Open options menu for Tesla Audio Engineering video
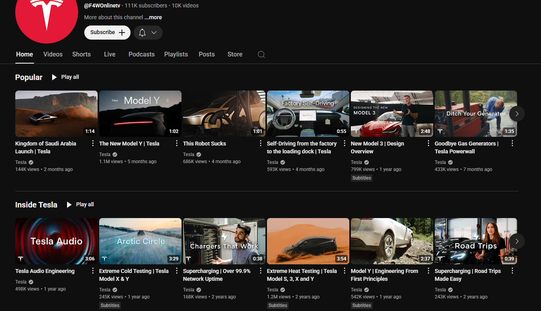541x311 pixels. [x=93, y=271]
